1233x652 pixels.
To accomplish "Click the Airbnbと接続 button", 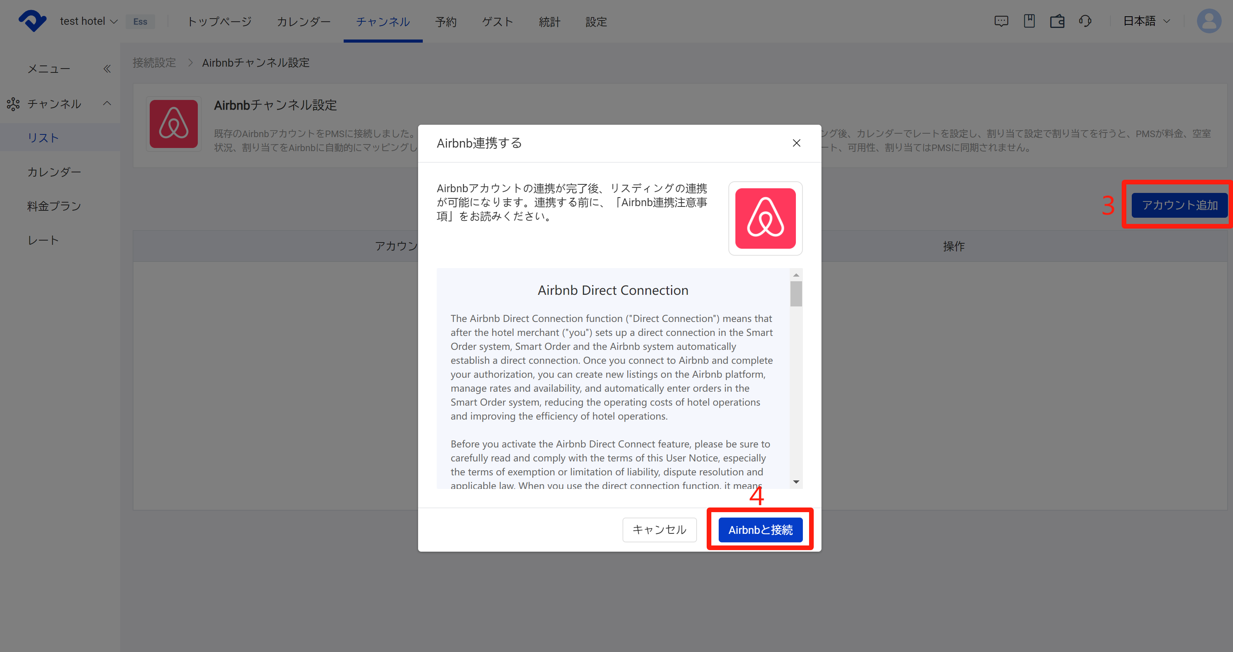I will point(760,530).
